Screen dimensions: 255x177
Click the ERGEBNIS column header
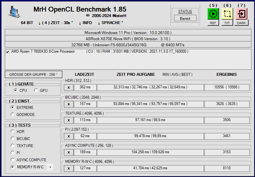tap(226, 75)
